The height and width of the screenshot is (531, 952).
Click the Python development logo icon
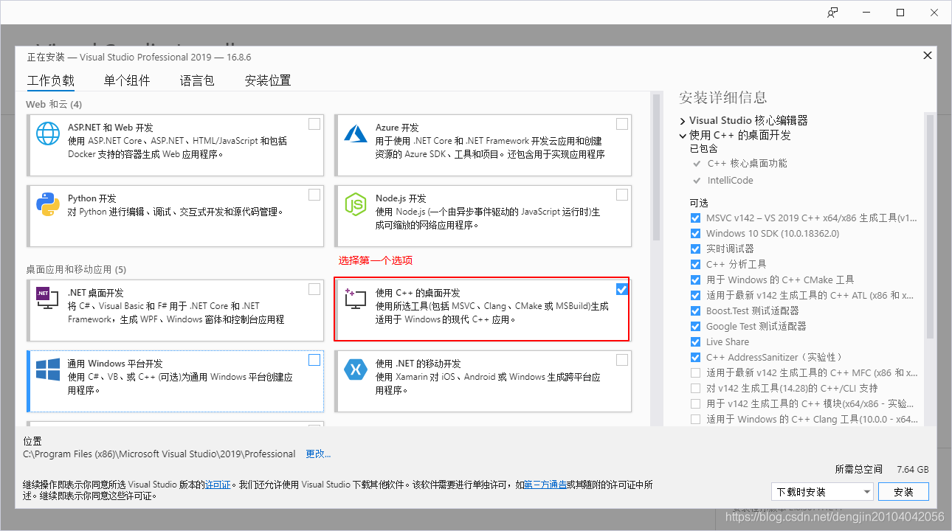click(48, 204)
